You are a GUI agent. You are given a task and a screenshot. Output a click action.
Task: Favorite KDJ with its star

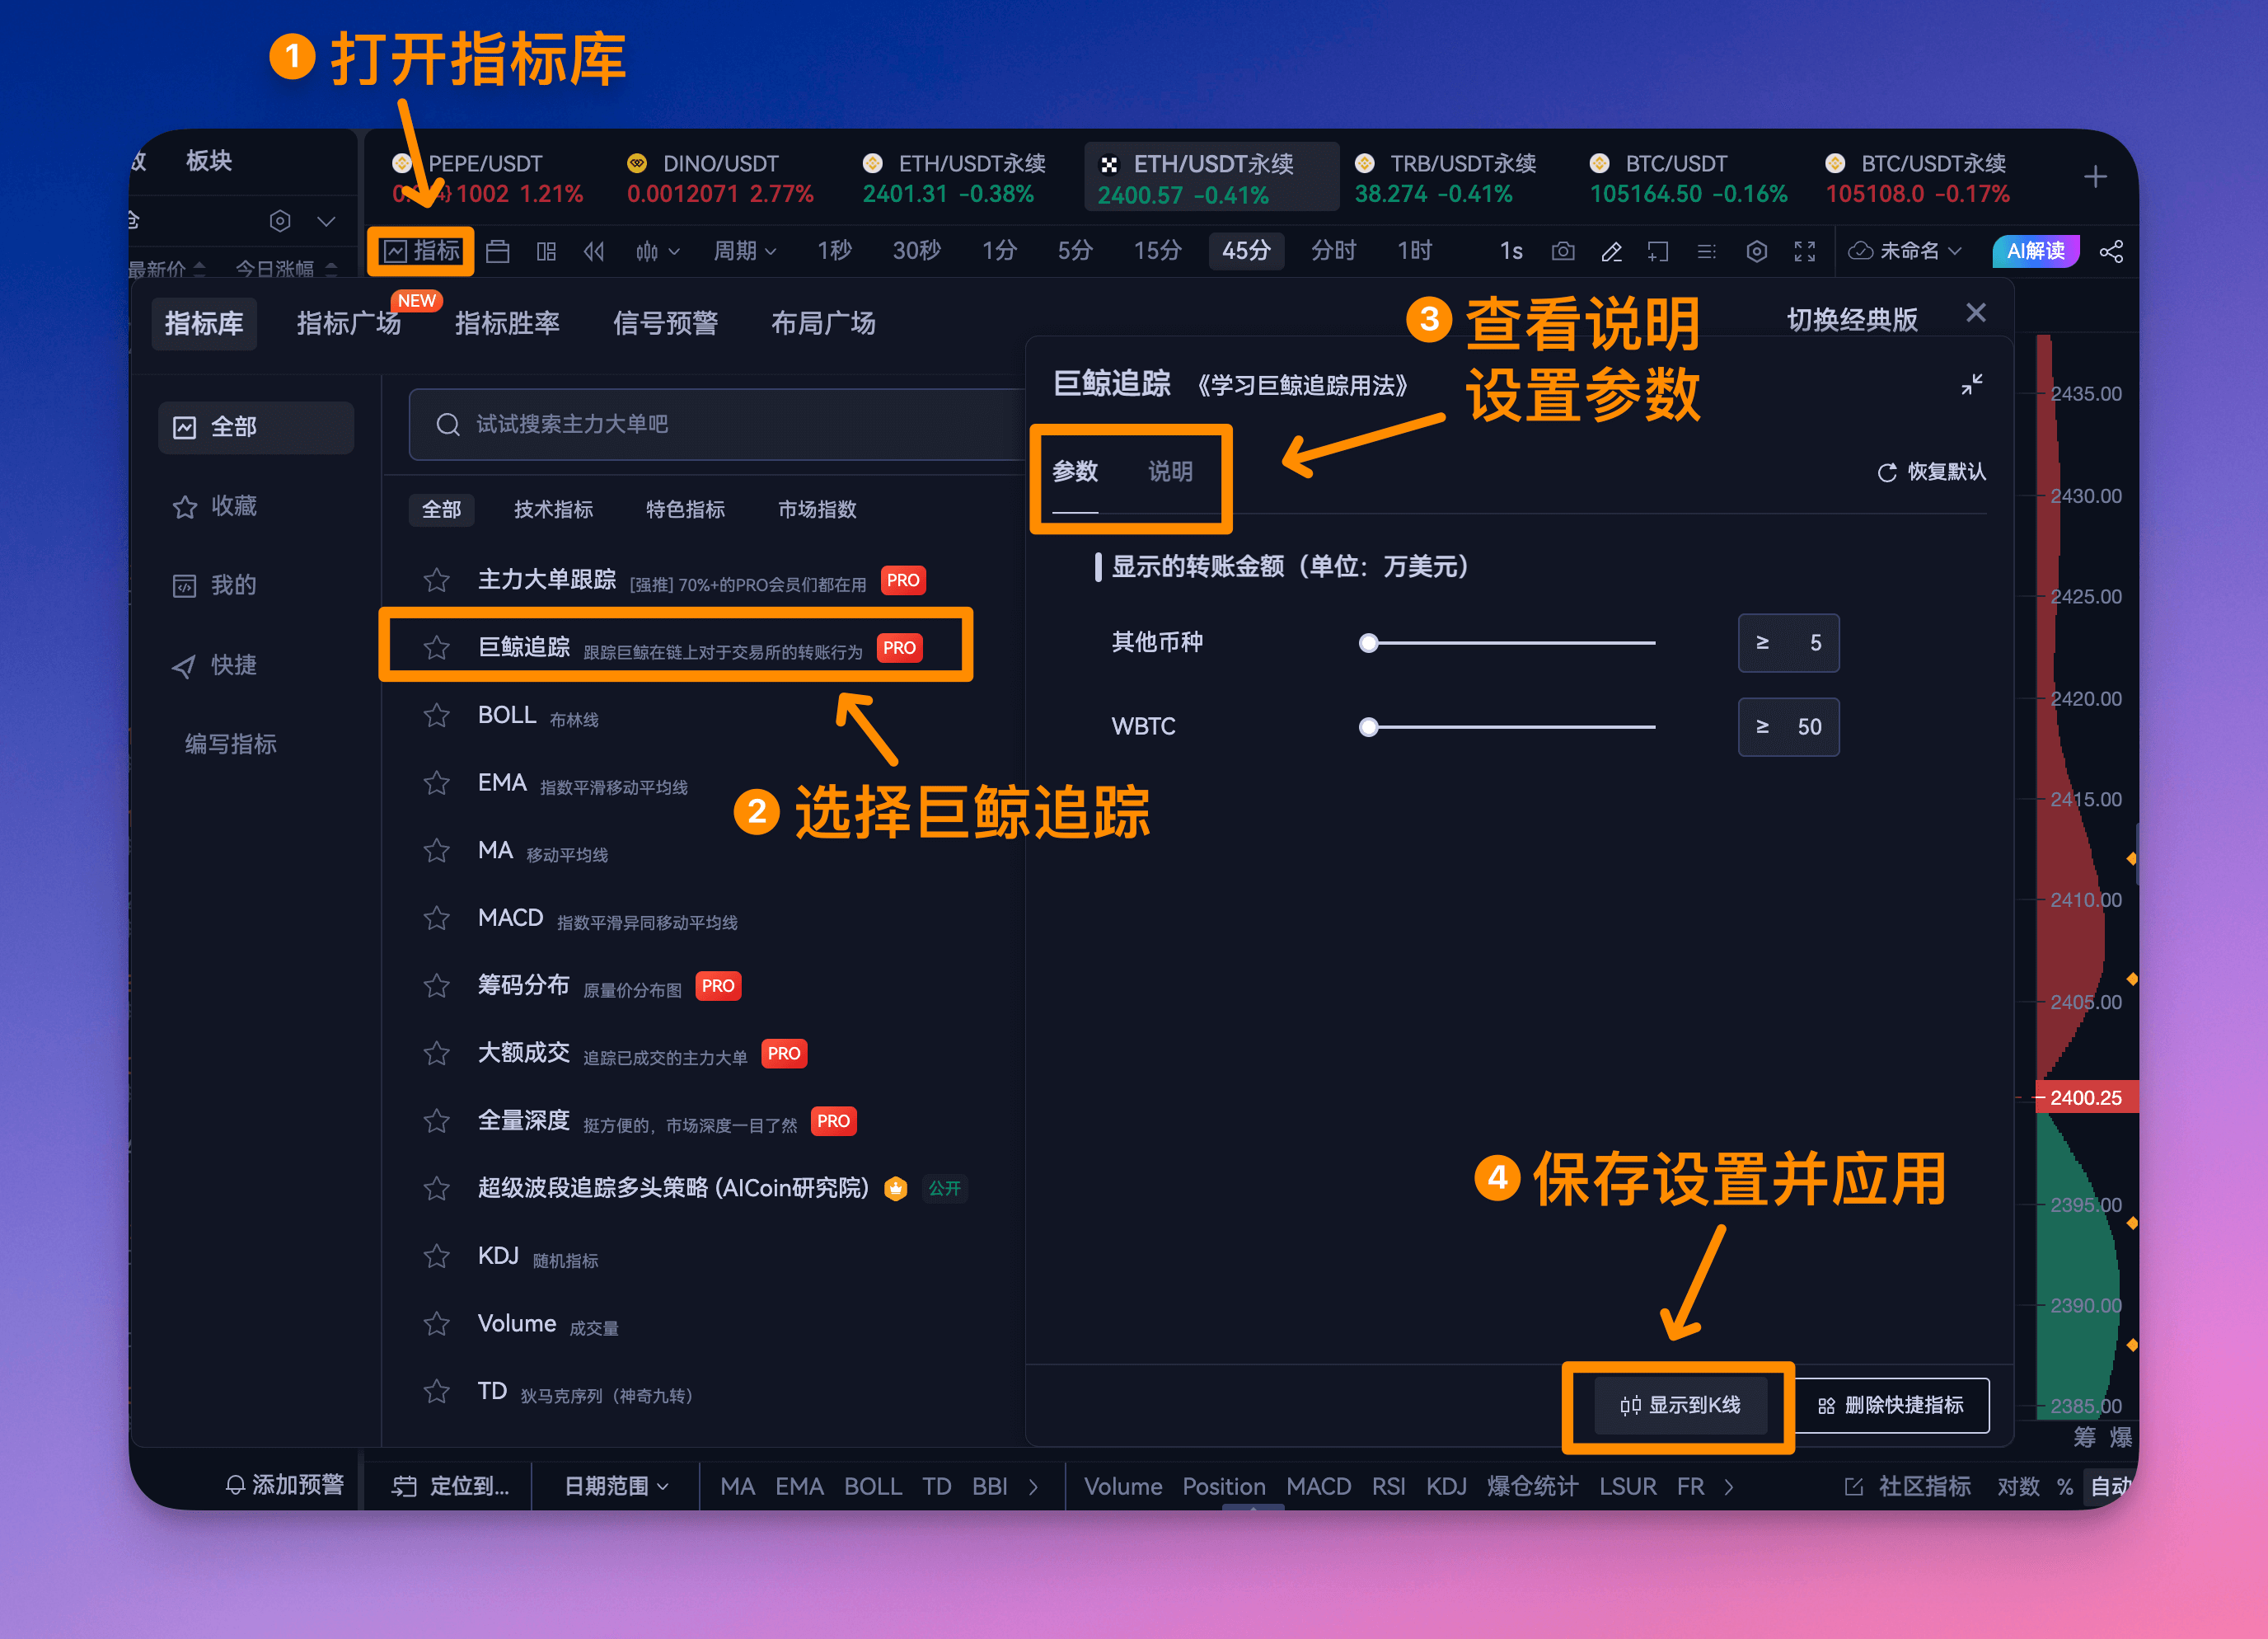click(x=436, y=1256)
